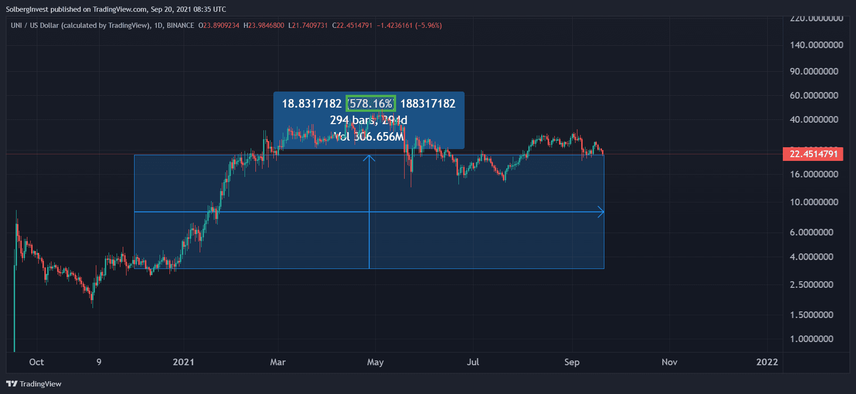Select the SolbergInvest published header text

116,9
